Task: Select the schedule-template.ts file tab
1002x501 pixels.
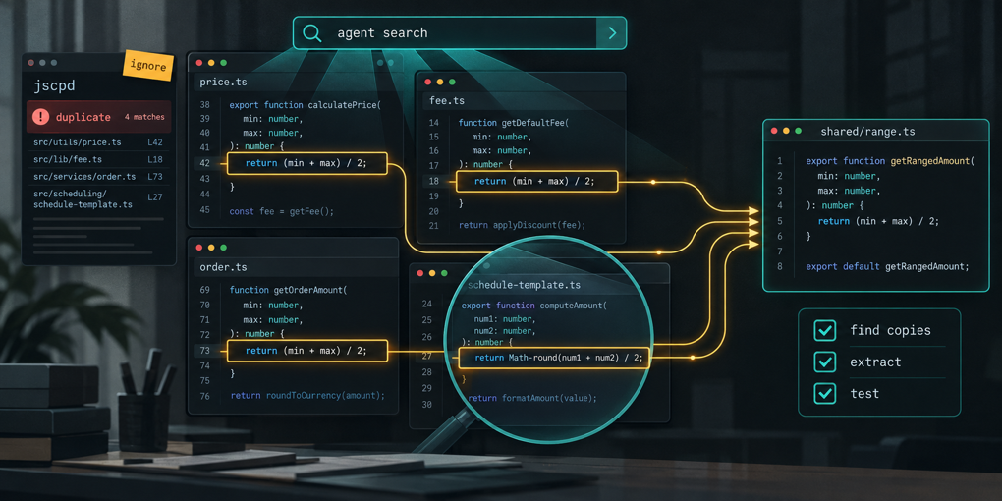Action: (x=524, y=284)
